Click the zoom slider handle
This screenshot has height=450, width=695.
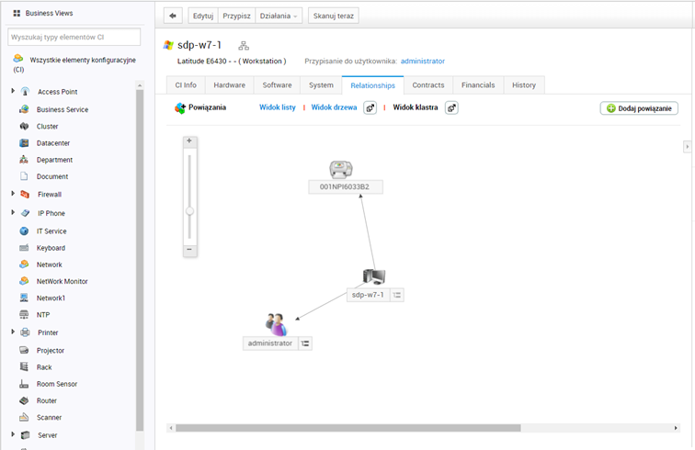(x=189, y=210)
